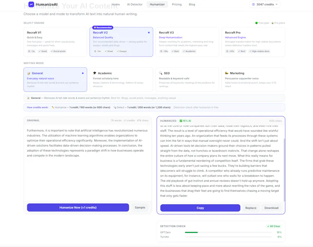
Task: Select the Recraft V1 engine card
Action: (x=55, y=42)
